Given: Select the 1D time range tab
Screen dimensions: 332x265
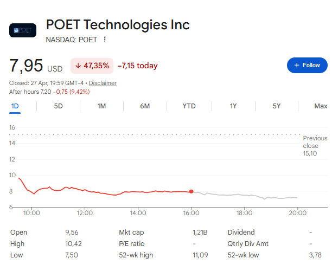Looking at the screenshot, I should coord(15,106).
